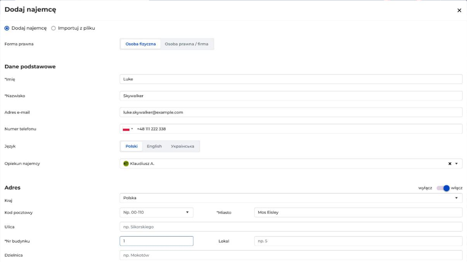Click the Lokal apartment number field
Viewport: 467px width, 262px height.
[x=358, y=241]
